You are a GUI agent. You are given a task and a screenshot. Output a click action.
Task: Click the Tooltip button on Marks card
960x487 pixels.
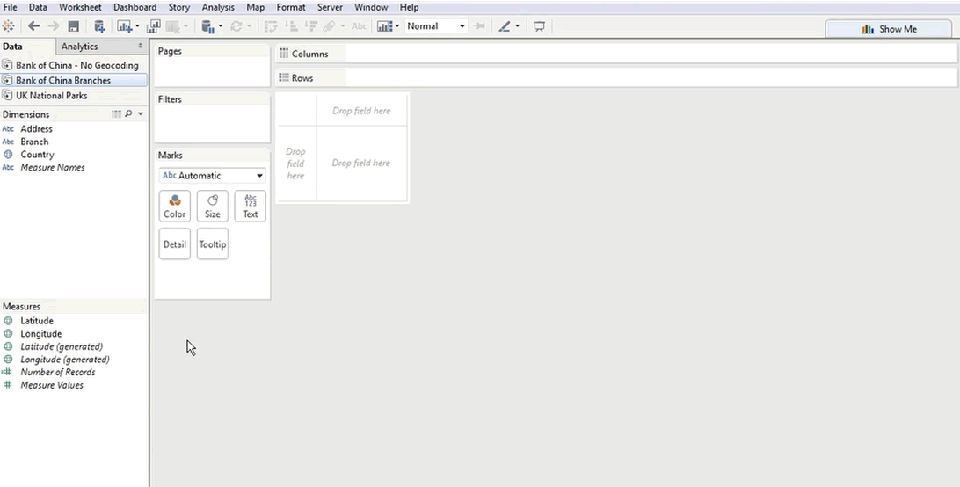213,244
